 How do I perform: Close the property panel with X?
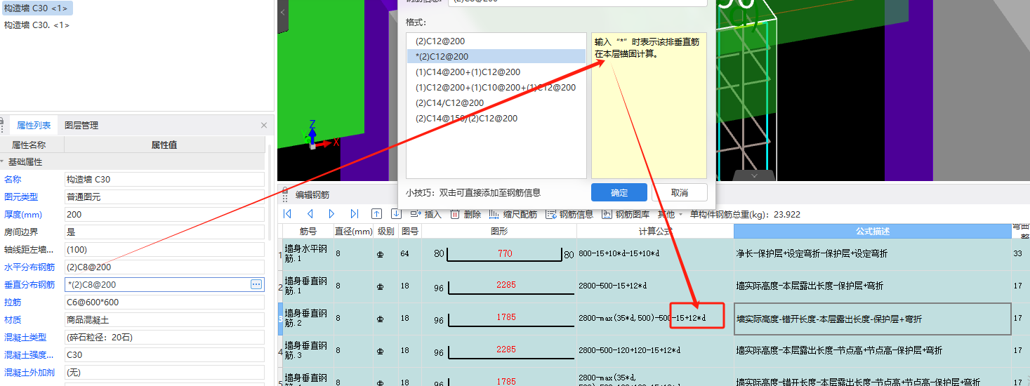pyautogui.click(x=264, y=126)
